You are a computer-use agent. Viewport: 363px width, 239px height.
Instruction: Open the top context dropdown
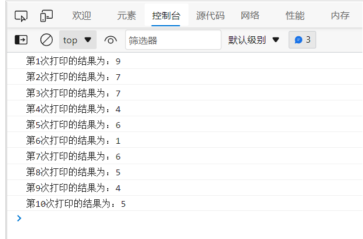point(78,40)
